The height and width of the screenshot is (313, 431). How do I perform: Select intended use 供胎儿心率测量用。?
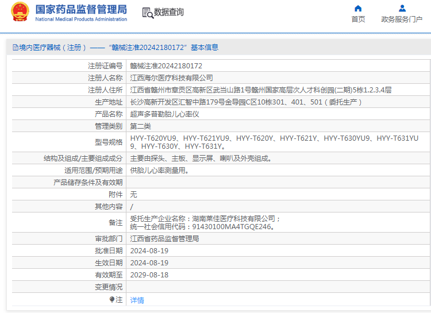[160, 171]
